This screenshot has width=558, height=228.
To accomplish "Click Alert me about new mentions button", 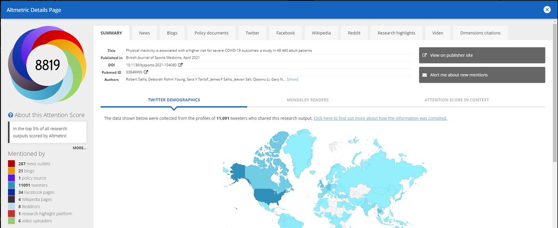I will point(482,75).
